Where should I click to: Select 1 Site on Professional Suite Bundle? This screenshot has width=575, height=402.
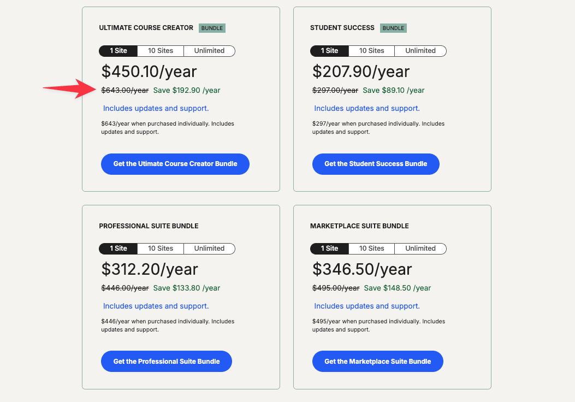[x=118, y=249]
